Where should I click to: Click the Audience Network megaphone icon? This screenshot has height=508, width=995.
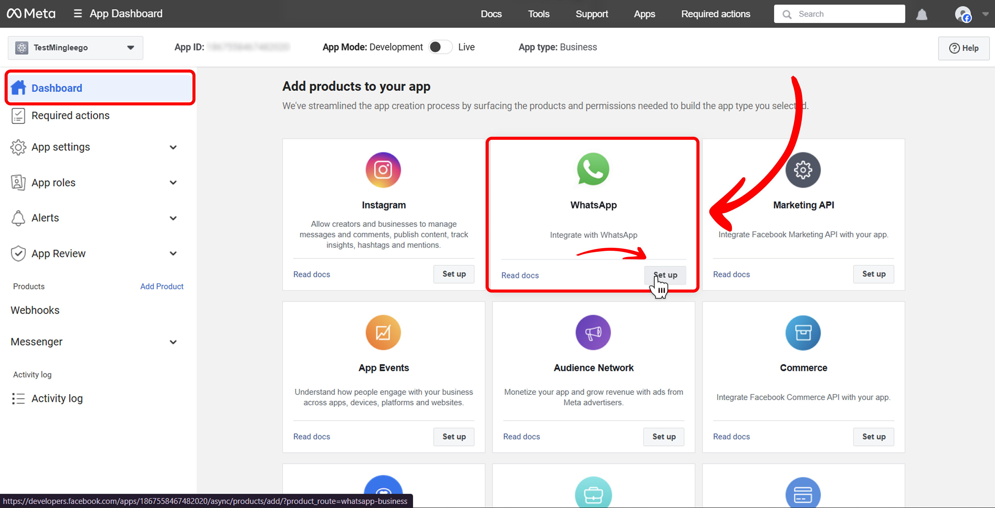(x=593, y=333)
